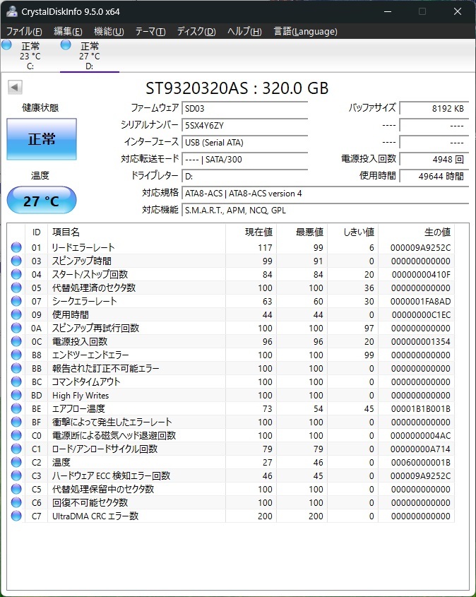476x597 pixels.
Task: Click the CrystalDiskInfo app icon in title bar
Action: (x=12, y=11)
